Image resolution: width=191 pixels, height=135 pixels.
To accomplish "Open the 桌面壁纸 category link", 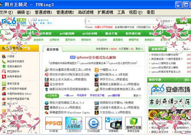I will 118,40.
